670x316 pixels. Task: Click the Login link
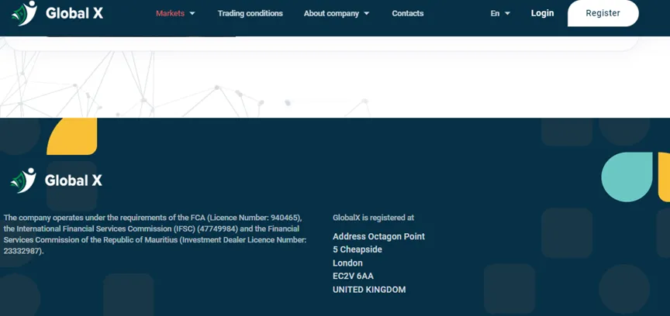pyautogui.click(x=542, y=13)
